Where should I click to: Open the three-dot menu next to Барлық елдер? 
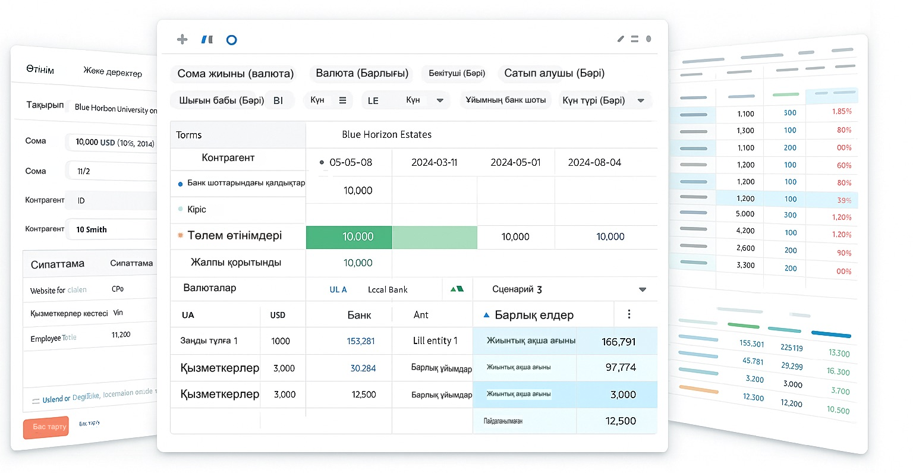click(629, 314)
